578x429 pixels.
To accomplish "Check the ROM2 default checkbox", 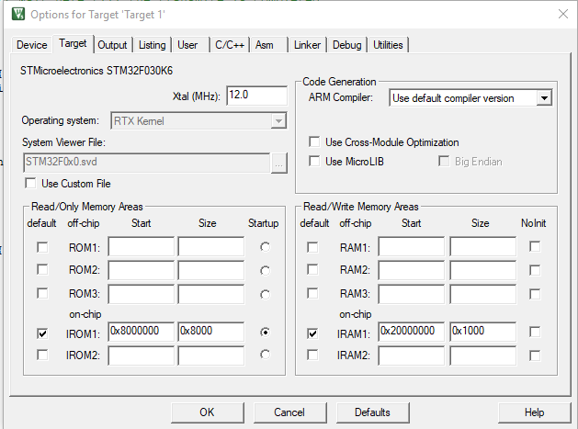I will (x=42, y=269).
